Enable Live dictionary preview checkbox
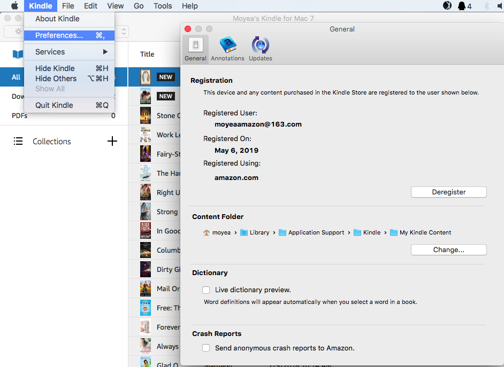The height and width of the screenshot is (367, 504). point(206,290)
